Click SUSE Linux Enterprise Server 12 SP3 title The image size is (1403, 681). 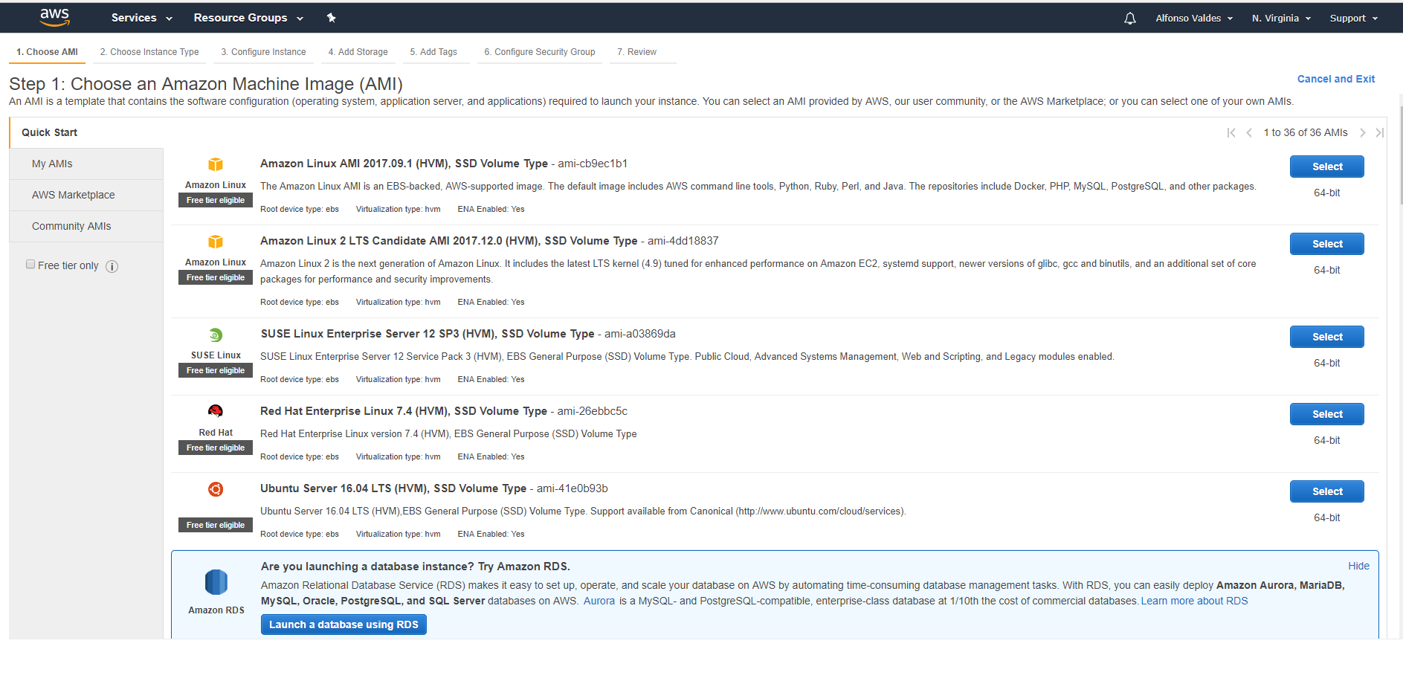click(428, 334)
